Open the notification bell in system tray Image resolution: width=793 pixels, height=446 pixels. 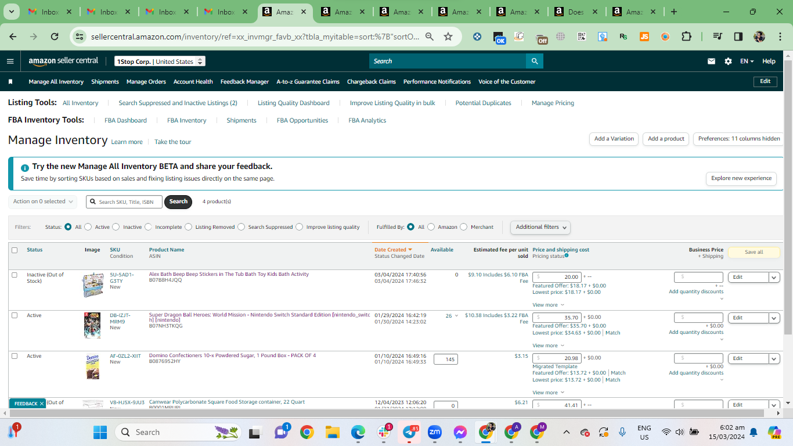tap(754, 432)
